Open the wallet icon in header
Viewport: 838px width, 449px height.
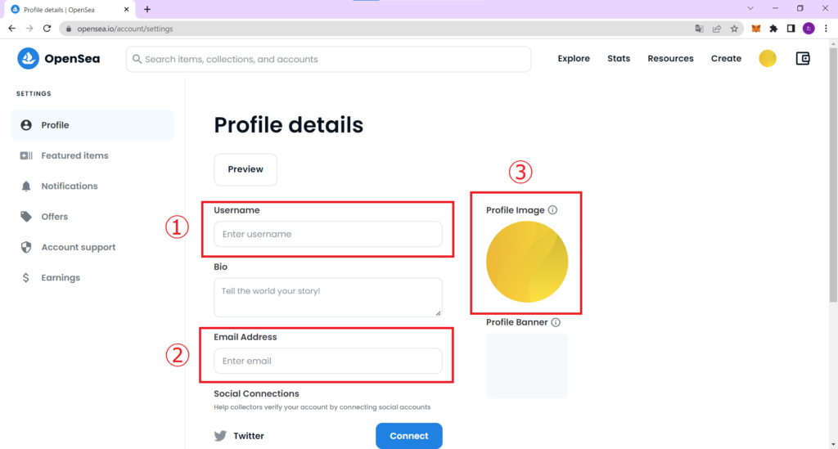803,58
